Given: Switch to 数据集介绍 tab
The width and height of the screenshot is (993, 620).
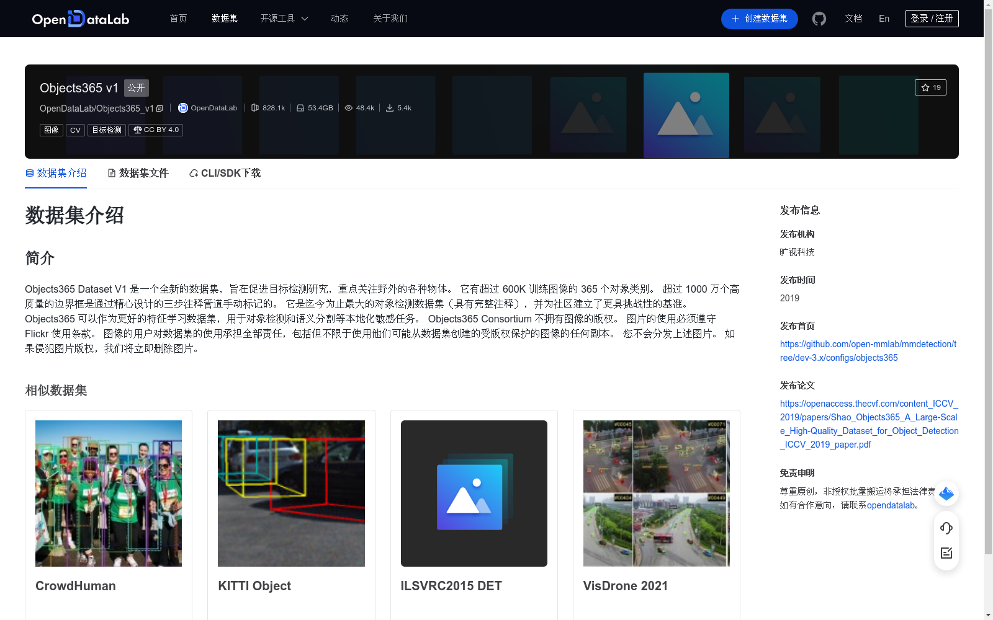Looking at the screenshot, I should (56, 173).
